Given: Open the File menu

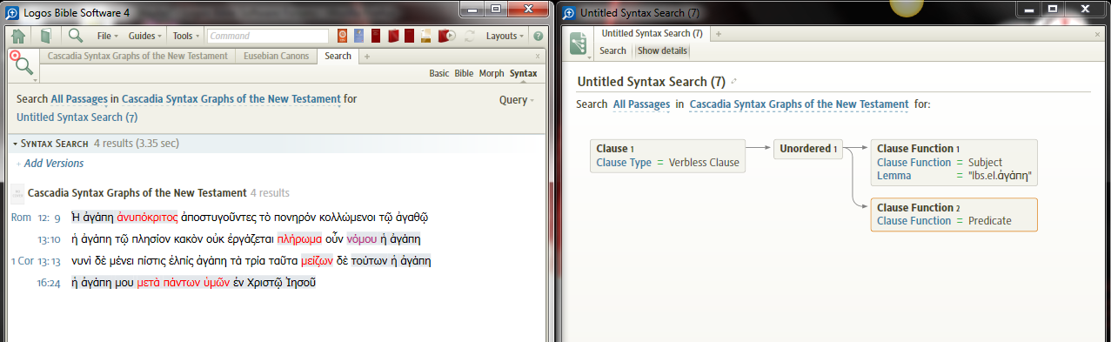Looking at the screenshot, I should coord(108,36).
